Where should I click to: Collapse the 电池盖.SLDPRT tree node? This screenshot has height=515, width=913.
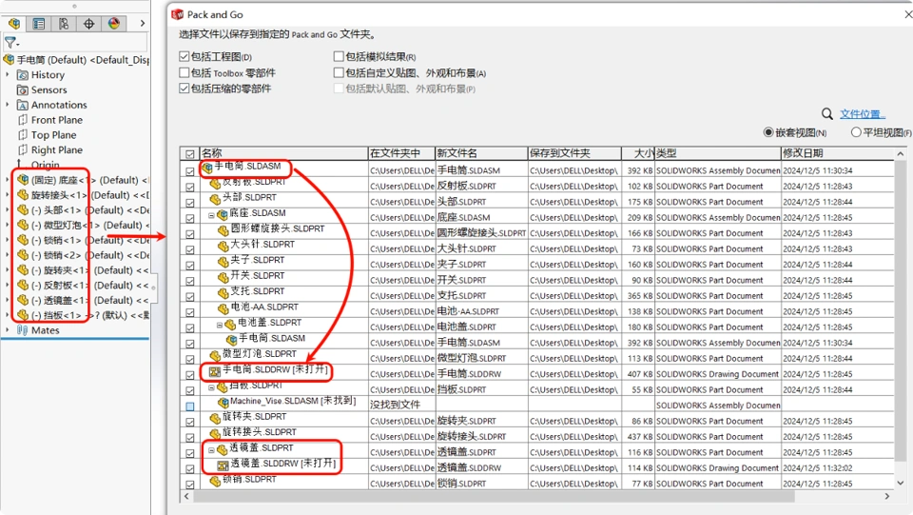[220, 325]
